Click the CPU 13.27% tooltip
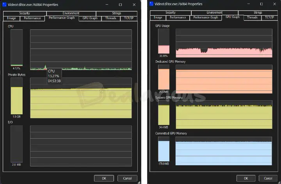281x184 pixels. 55,76
